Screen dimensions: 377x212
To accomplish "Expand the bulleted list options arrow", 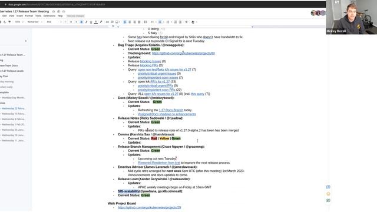I will click(164, 22).
